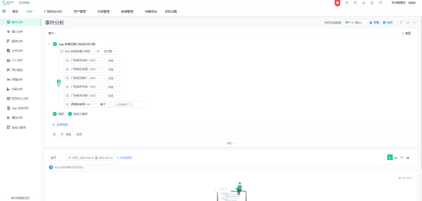Click the 预警 alert button

click(x=375, y=23)
